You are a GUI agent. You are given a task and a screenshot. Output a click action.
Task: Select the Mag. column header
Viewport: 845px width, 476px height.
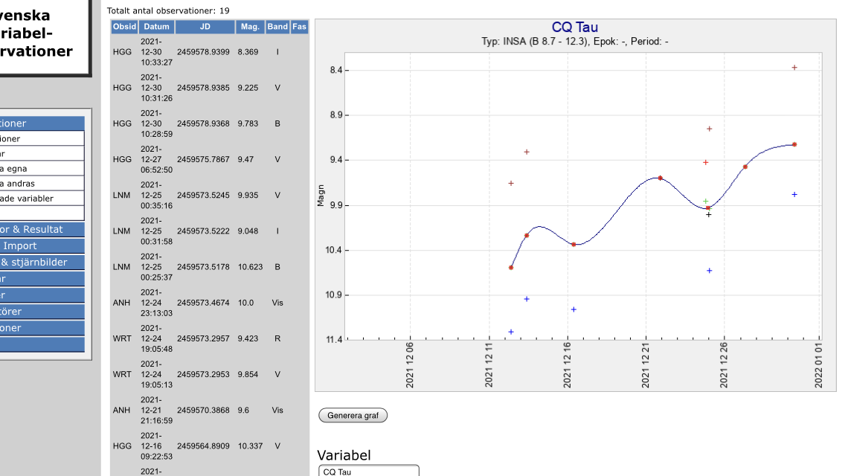click(x=250, y=27)
